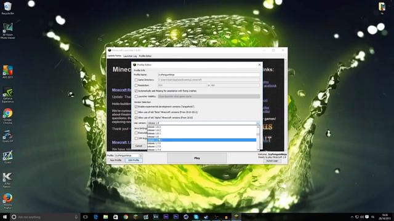Screen dimensions: 394x221
Task: Uncheck enable experimental development versions (snapshots)
Action: (136, 107)
